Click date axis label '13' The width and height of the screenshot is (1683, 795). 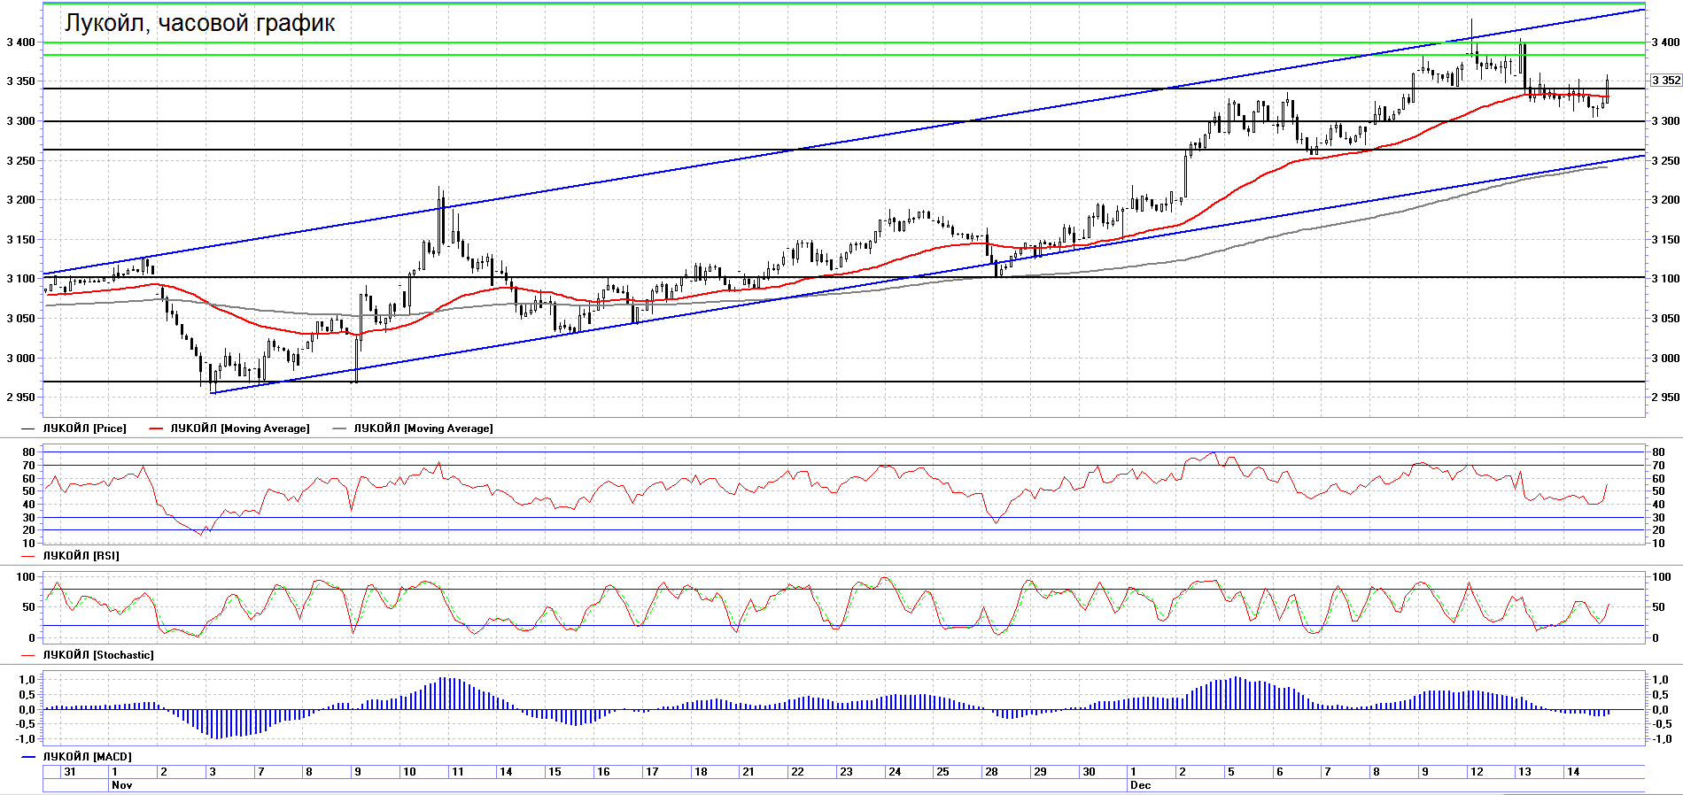click(x=1524, y=772)
